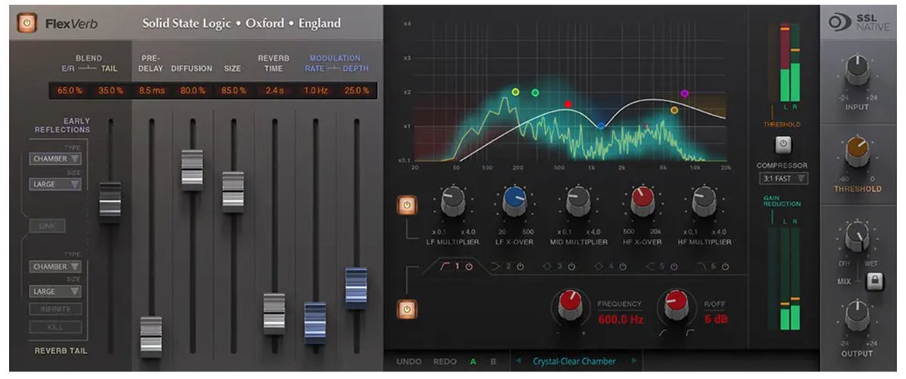Click the Output gain knob
Image resolution: width=906 pixels, height=379 pixels.
point(857,316)
